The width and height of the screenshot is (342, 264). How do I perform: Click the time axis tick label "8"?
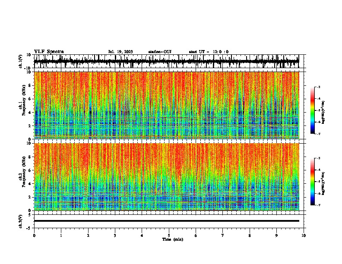[250, 236]
